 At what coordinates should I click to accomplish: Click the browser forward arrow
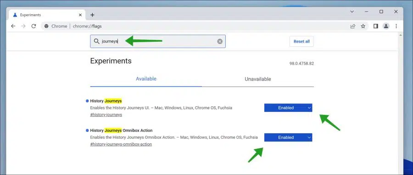(23, 26)
